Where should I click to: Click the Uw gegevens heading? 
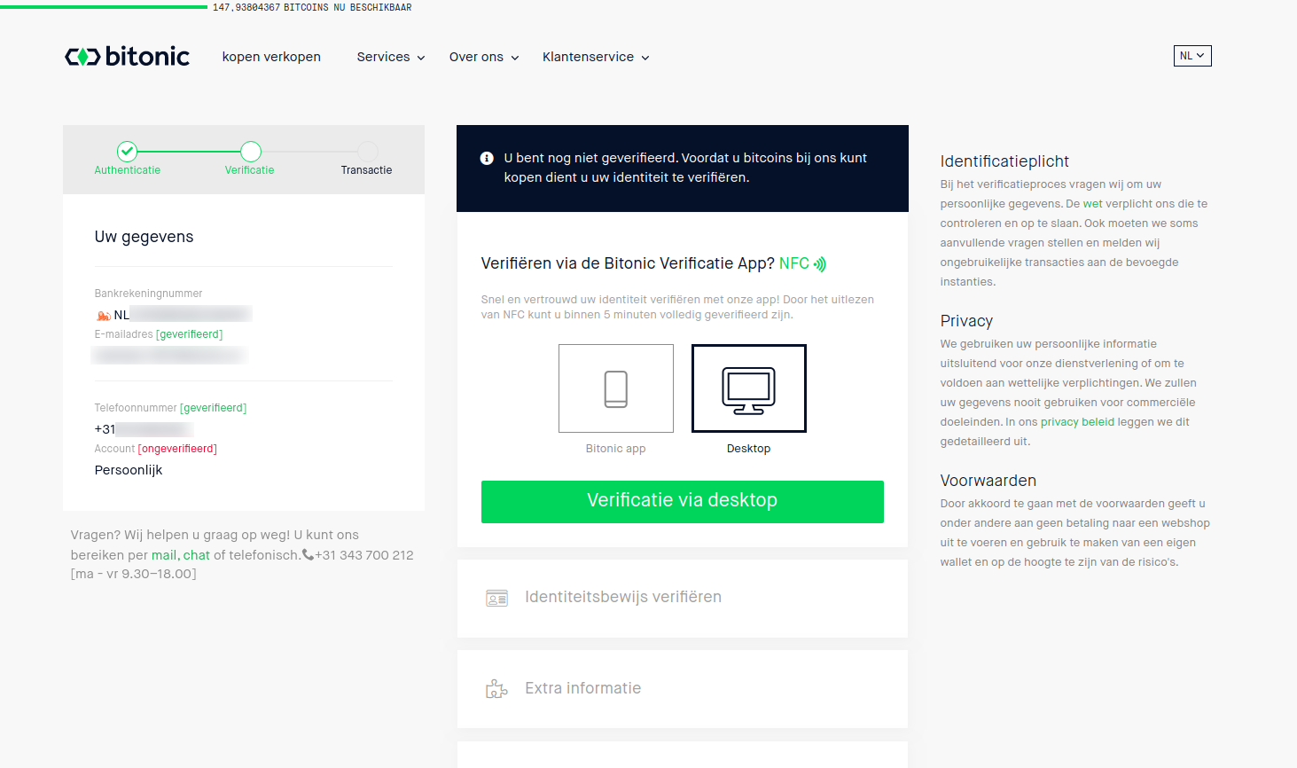coord(145,237)
